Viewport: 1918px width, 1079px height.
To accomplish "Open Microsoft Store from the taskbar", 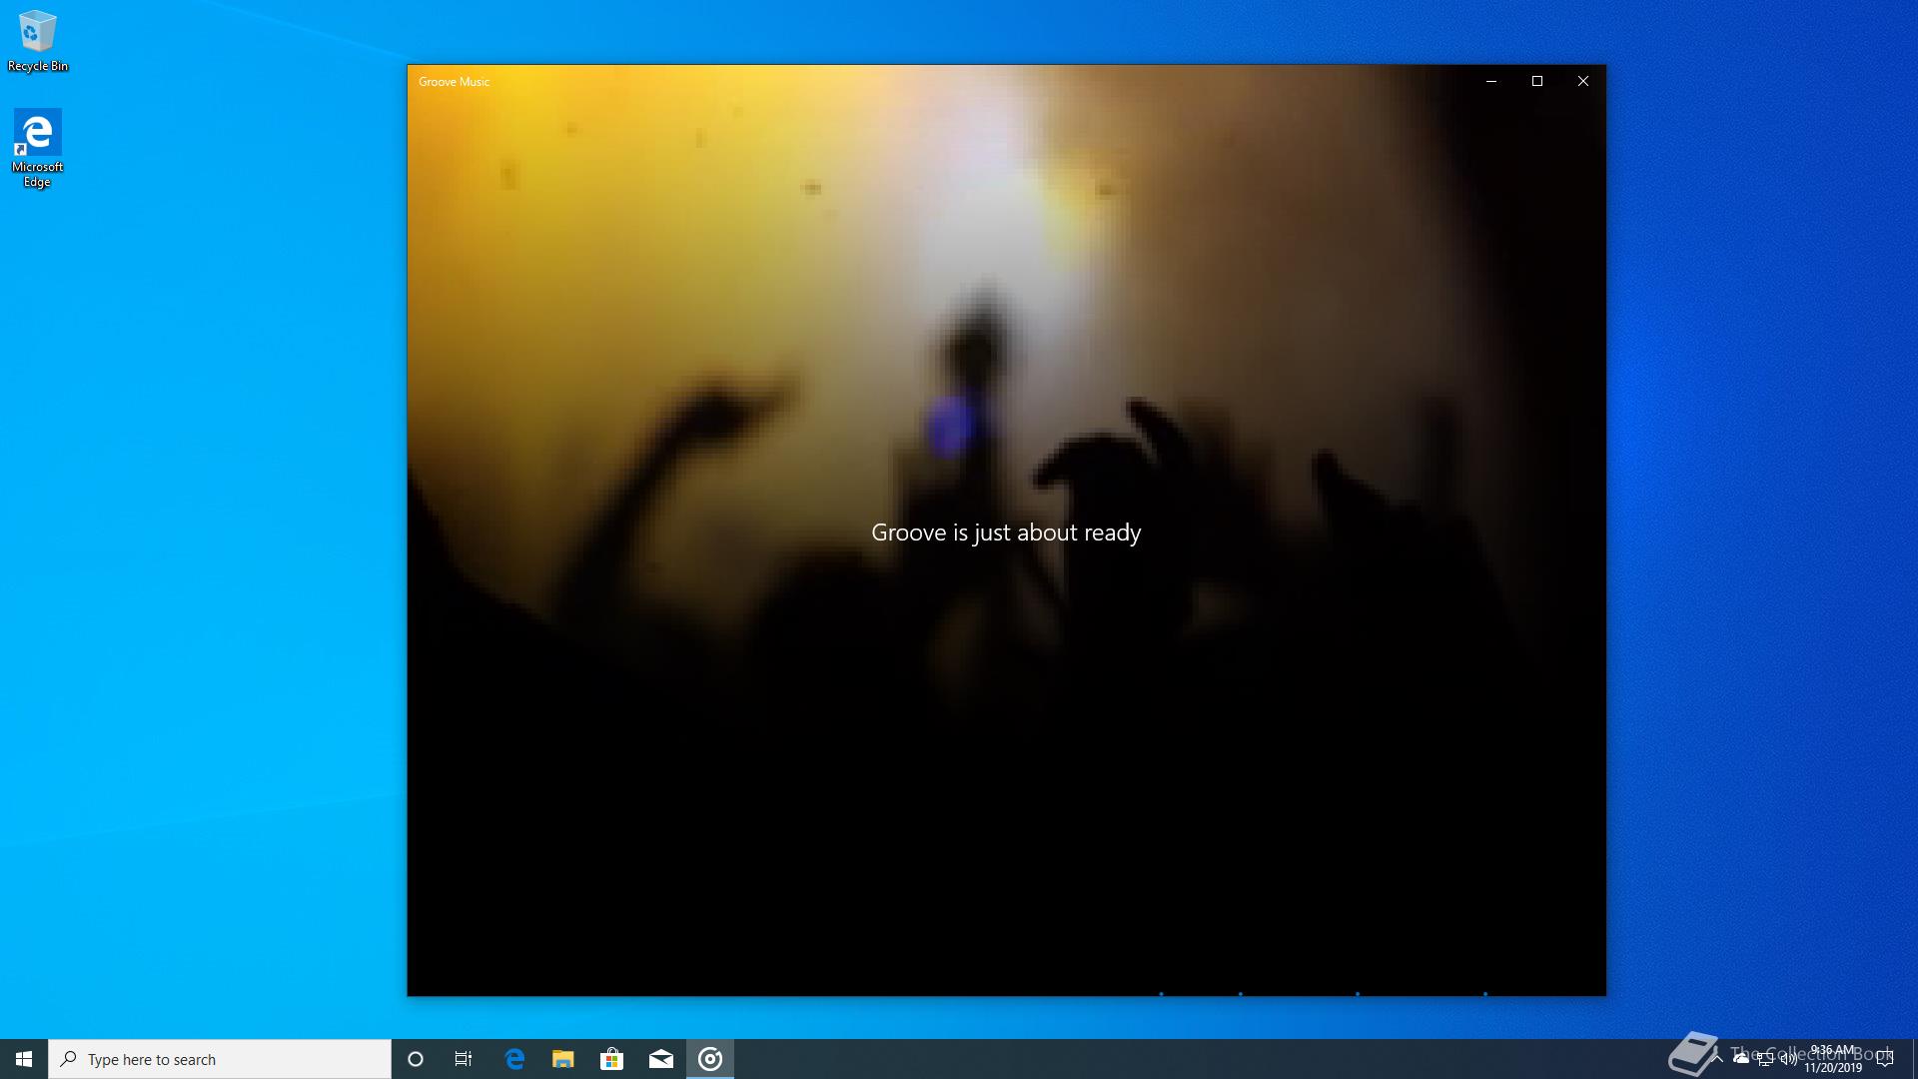I will point(612,1059).
